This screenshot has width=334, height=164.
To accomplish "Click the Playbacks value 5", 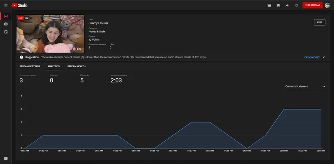I will pyautogui.click(x=82, y=80).
